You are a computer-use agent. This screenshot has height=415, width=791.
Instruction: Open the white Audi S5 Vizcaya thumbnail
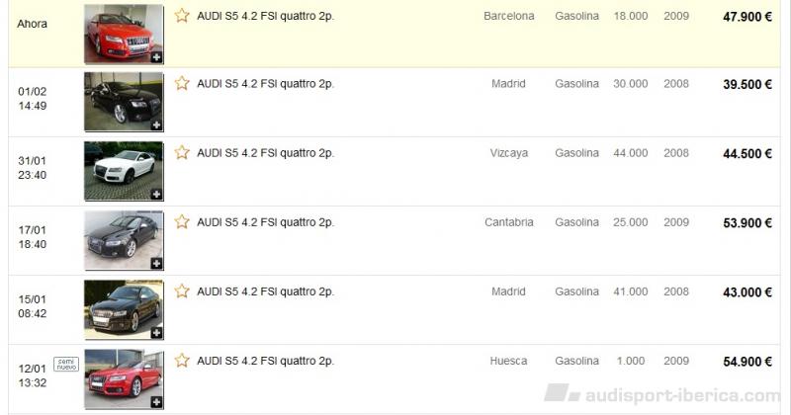pyautogui.click(x=124, y=171)
